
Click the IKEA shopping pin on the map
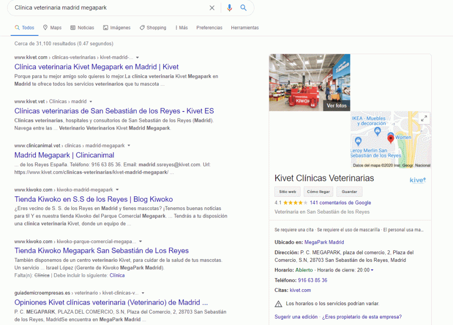377,131
